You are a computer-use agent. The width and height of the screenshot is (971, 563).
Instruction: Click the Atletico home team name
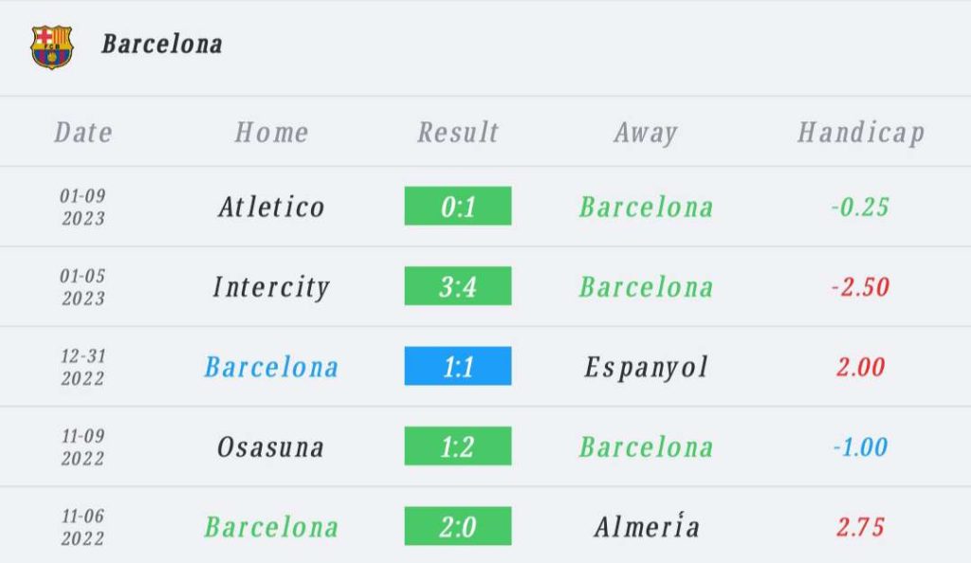(x=271, y=207)
